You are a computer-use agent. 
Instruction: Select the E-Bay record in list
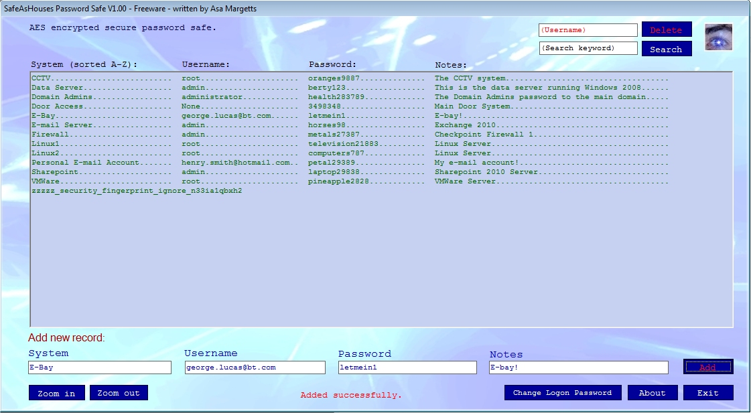350,116
